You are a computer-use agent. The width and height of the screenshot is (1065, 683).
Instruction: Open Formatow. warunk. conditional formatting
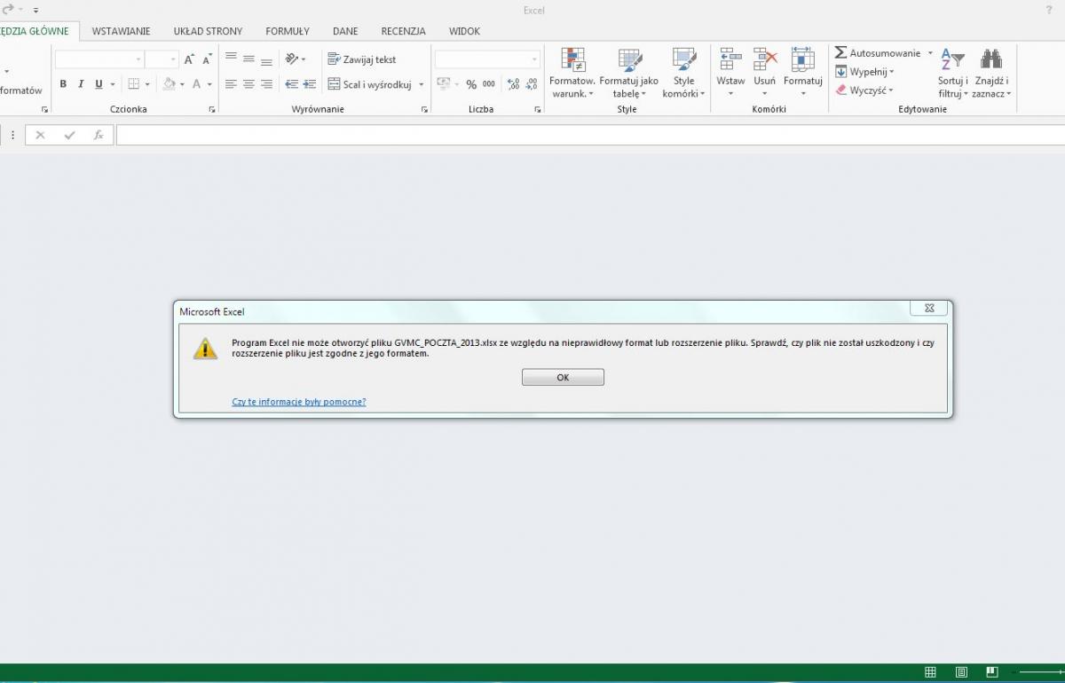572,72
